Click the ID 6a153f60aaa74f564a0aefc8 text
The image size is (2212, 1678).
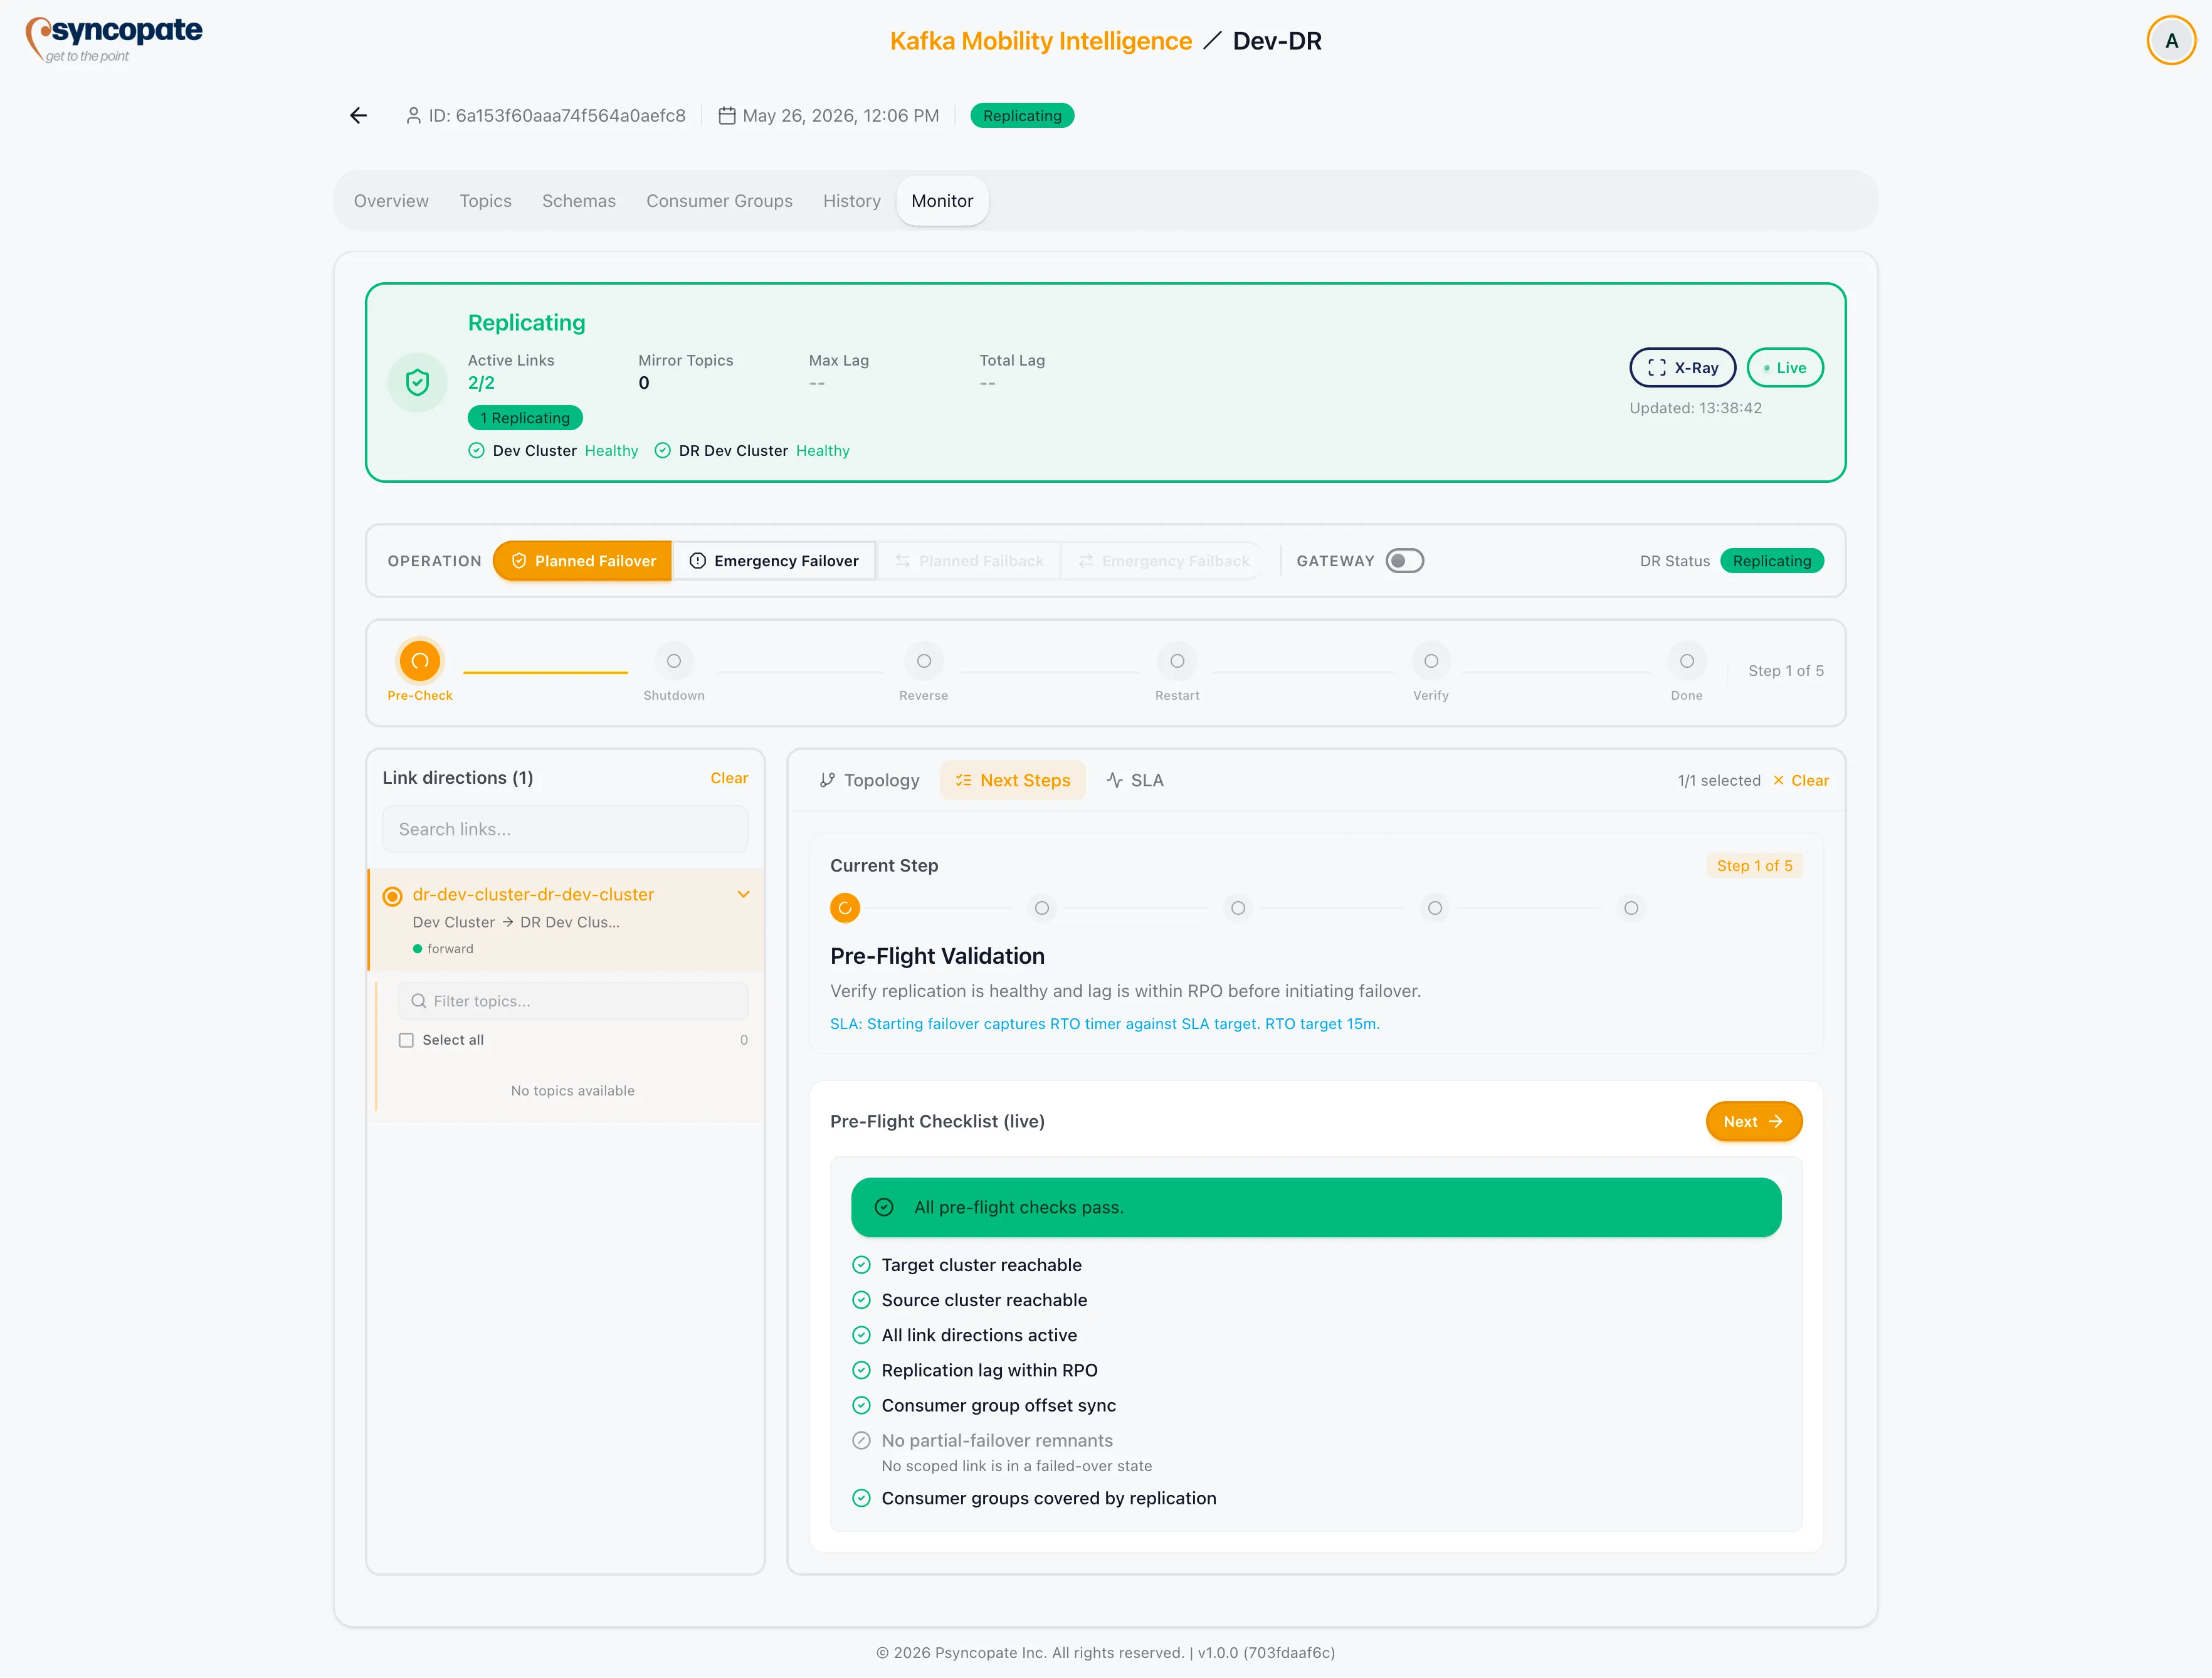tap(557, 116)
